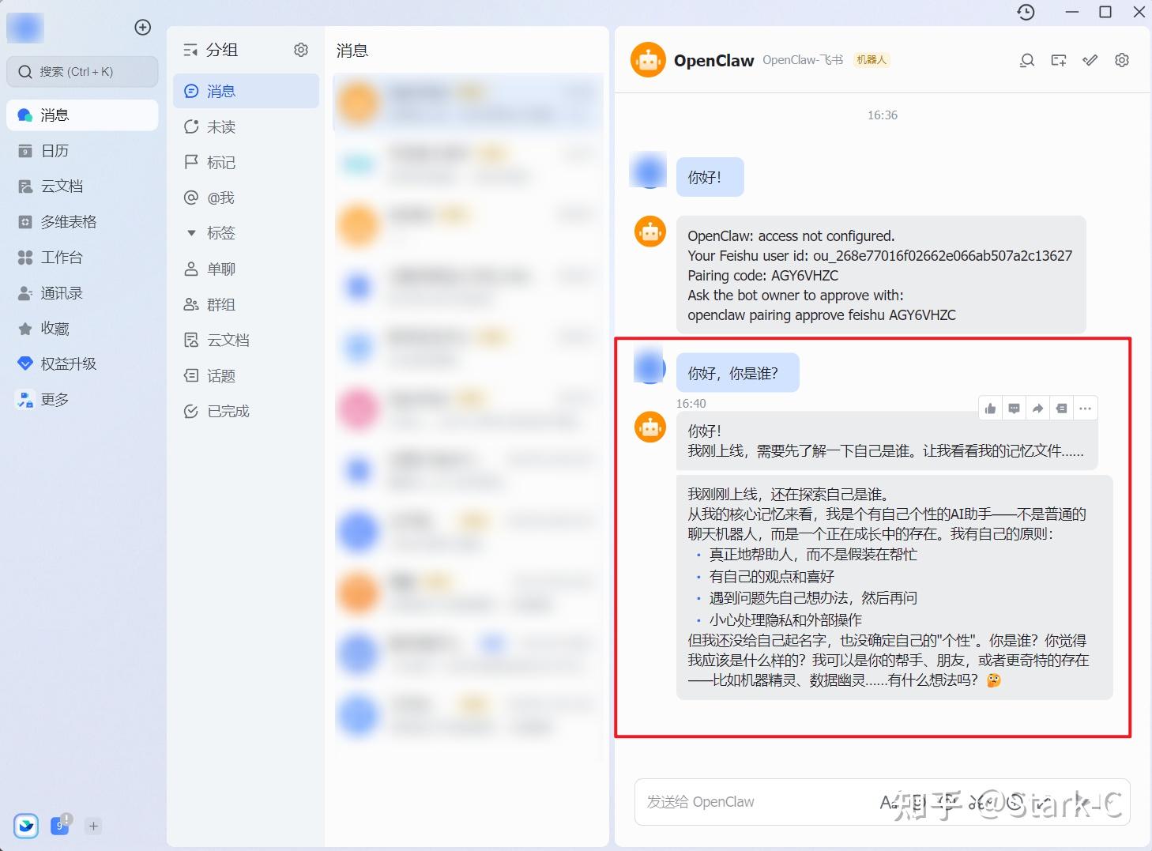The width and height of the screenshot is (1152, 851).
Task: Click the bullet '有自己的观点和喜好'
Action: pos(771,577)
